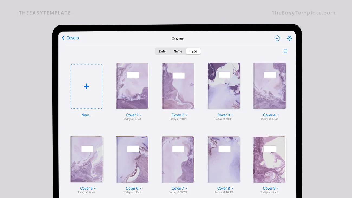Click the plus icon to create new

click(x=86, y=86)
